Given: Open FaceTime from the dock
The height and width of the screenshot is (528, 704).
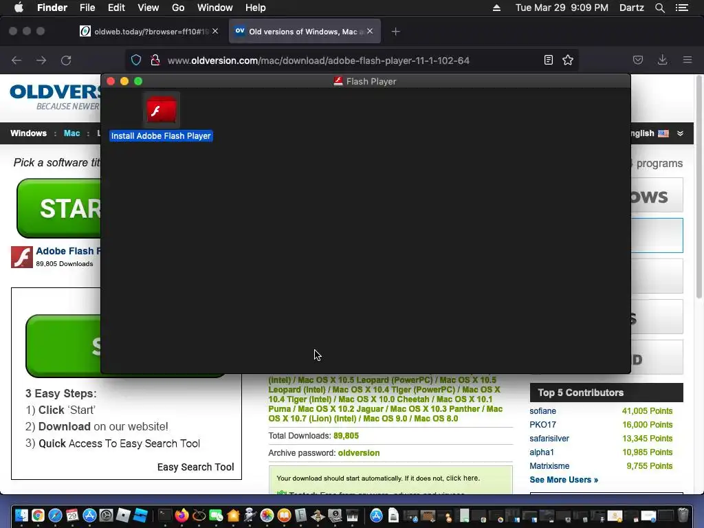Looking at the screenshot, I should [216, 515].
